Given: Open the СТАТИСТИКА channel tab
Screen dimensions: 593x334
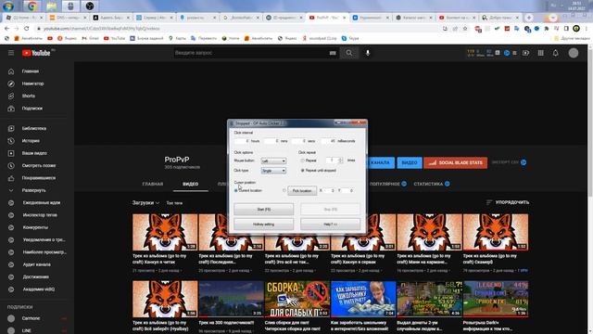Looking at the screenshot, I should click(x=428, y=184).
